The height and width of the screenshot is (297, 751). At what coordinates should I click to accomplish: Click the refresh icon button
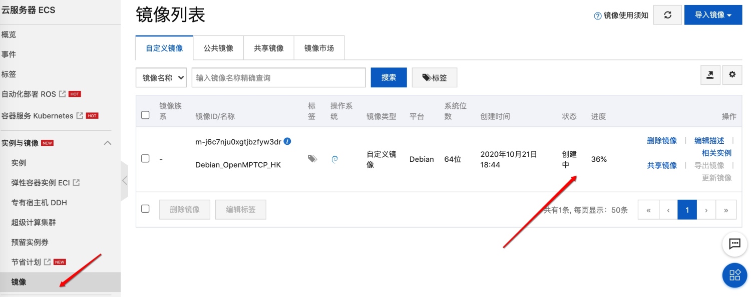coord(667,15)
